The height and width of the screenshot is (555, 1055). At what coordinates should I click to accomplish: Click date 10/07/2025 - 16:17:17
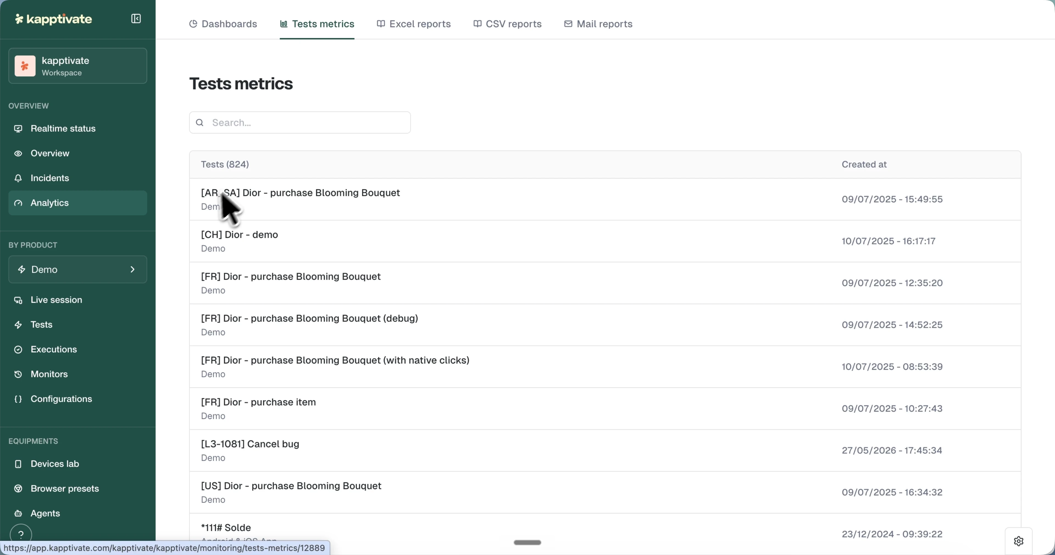(888, 241)
